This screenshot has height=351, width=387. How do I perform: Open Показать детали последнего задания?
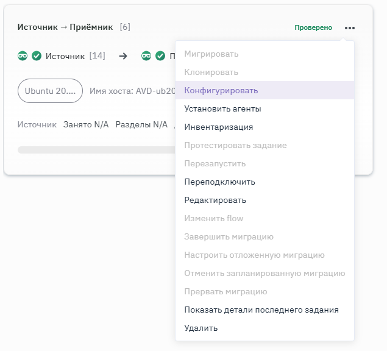tap(261, 310)
